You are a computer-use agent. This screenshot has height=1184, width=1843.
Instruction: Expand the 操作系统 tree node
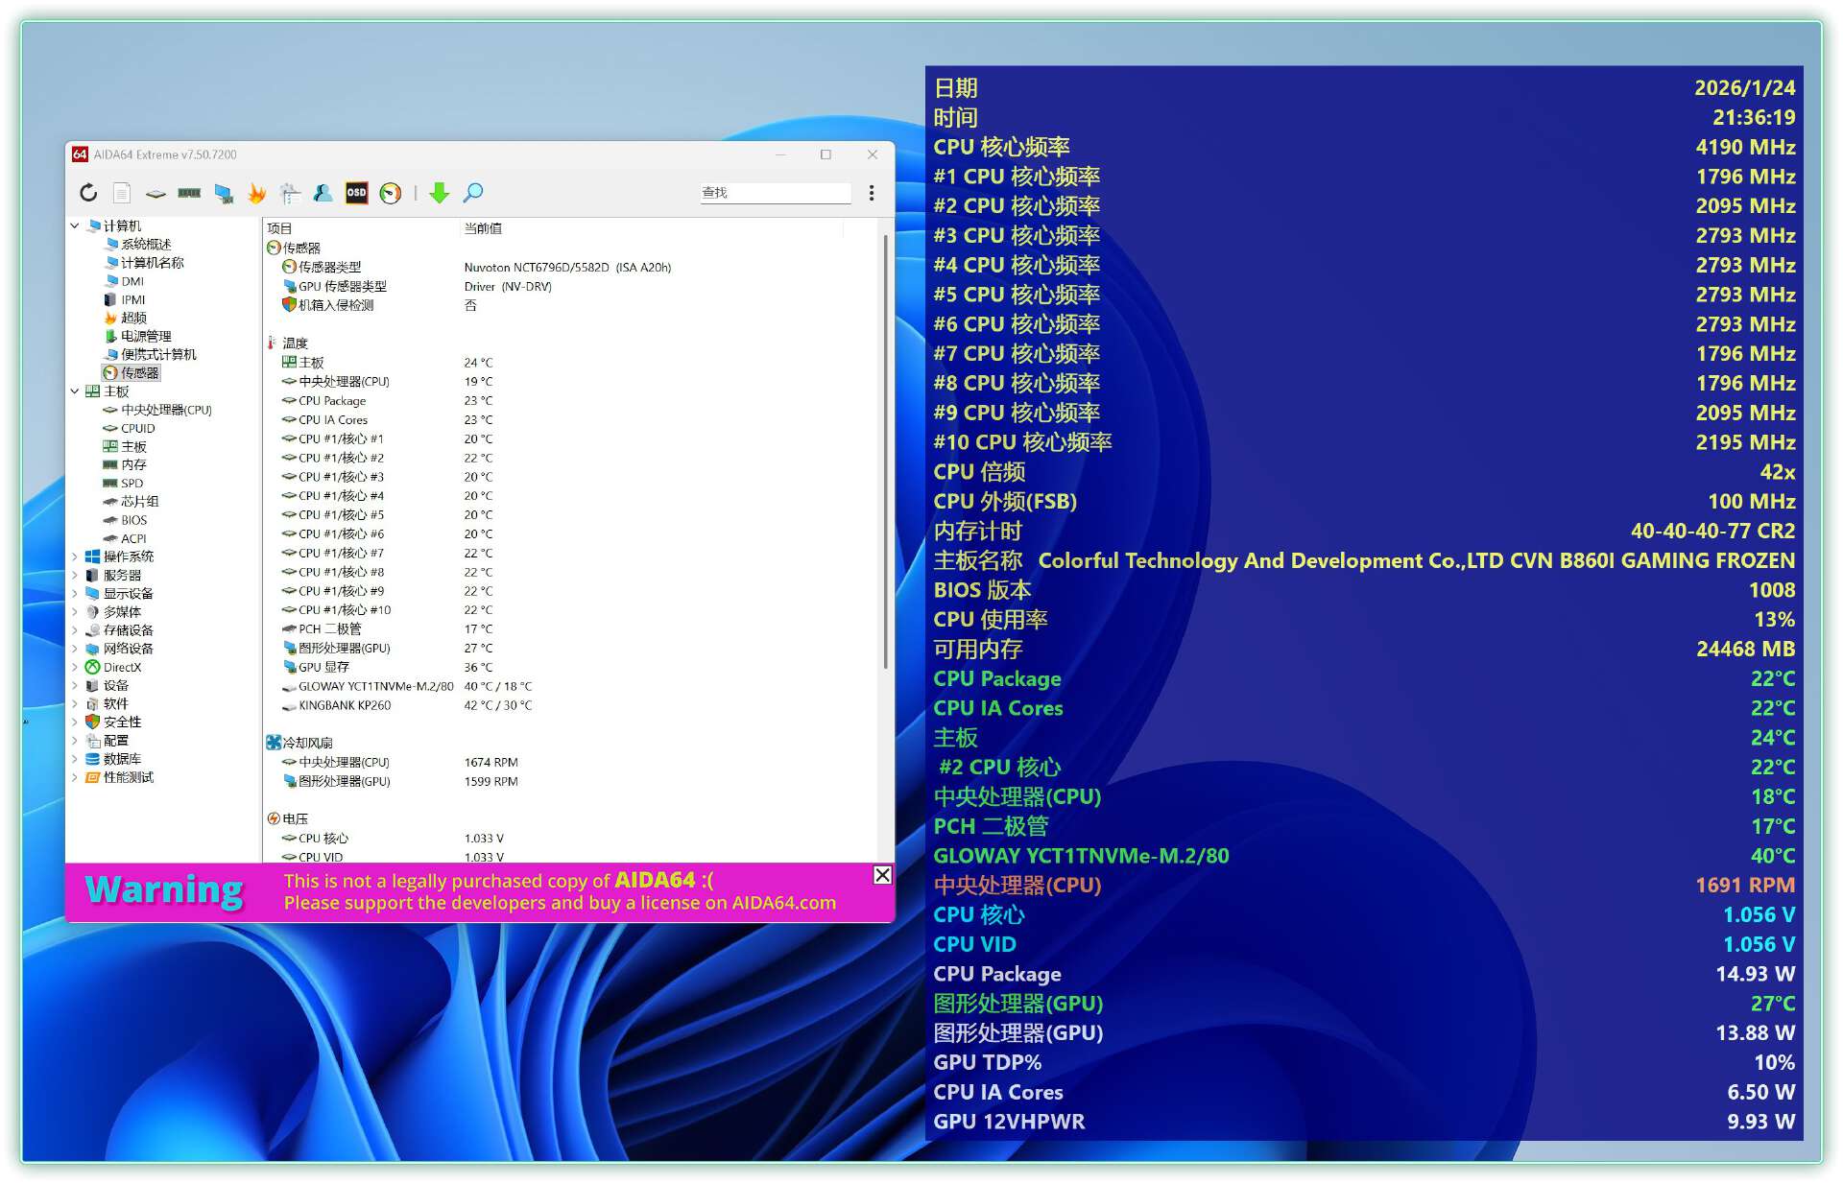[75, 556]
